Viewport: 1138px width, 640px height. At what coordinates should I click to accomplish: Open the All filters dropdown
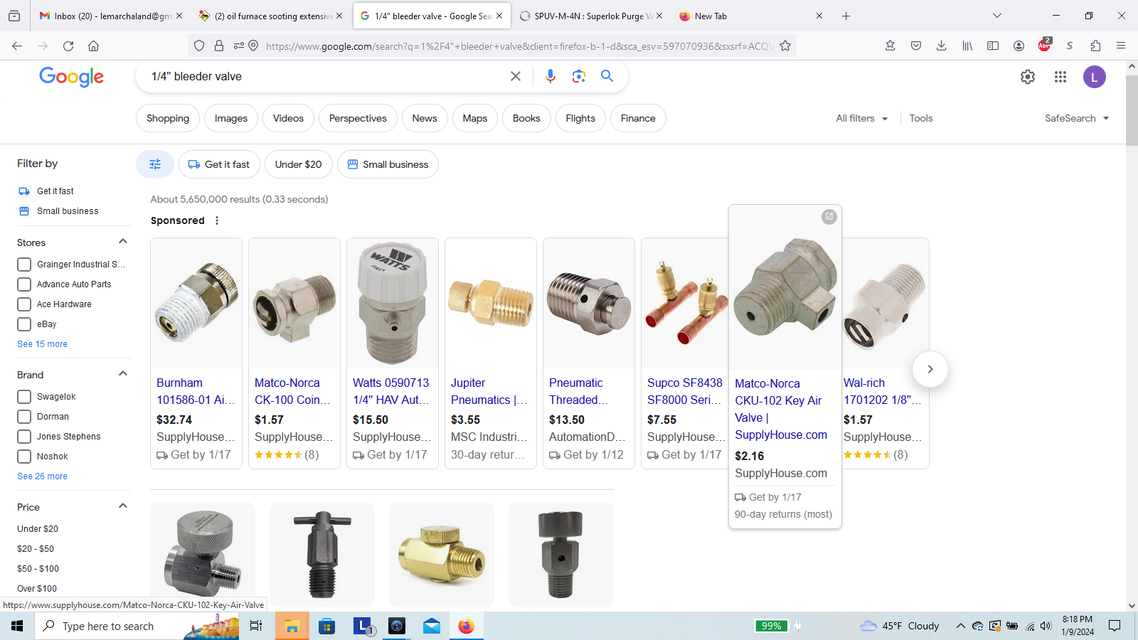pyautogui.click(x=862, y=118)
